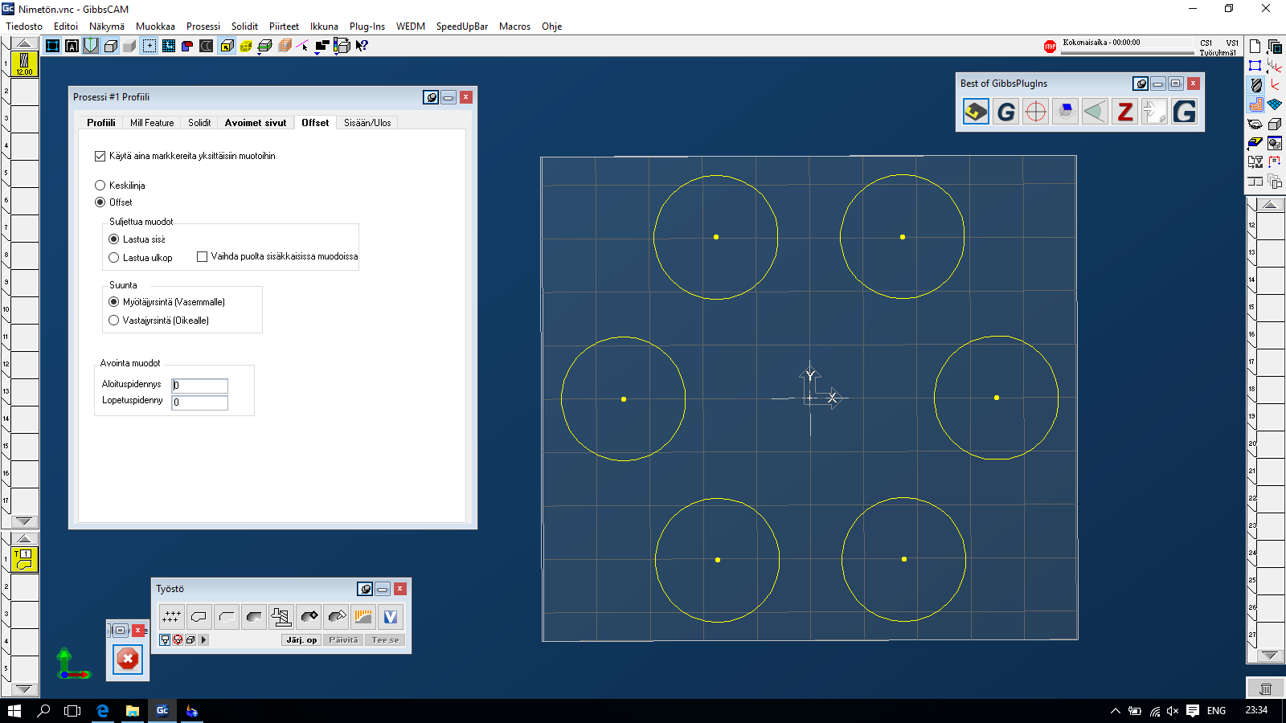
Task: Select the Offset radio button
Action: tap(100, 202)
